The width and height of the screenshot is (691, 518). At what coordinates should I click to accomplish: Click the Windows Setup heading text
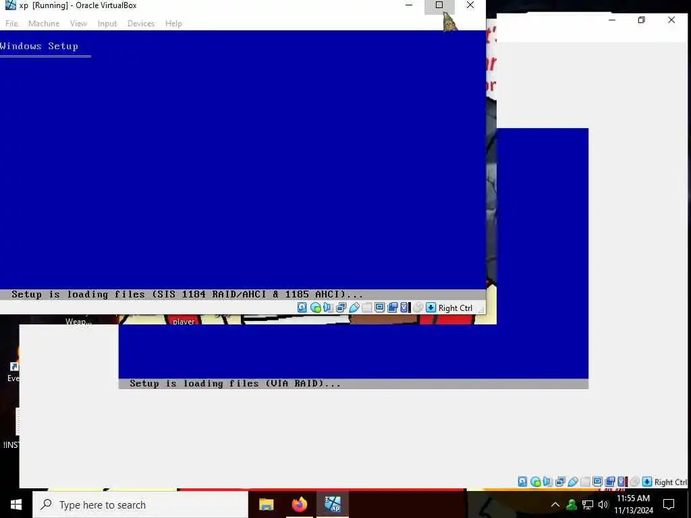pos(39,47)
